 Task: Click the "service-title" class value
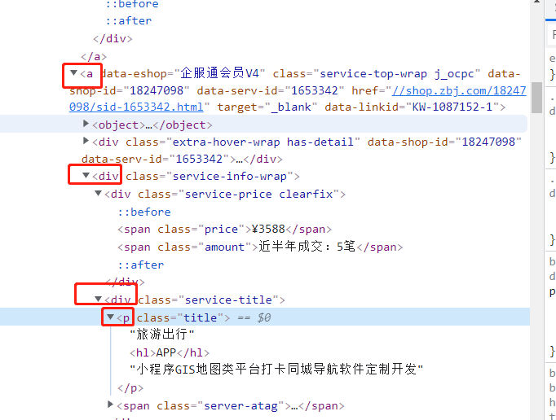click(228, 300)
